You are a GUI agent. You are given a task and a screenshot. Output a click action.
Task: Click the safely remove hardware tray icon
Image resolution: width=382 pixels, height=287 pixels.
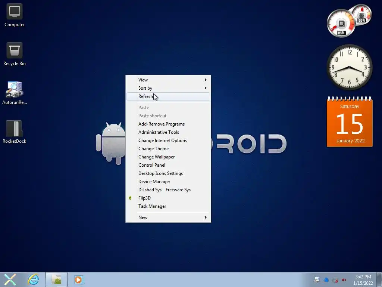317,280
